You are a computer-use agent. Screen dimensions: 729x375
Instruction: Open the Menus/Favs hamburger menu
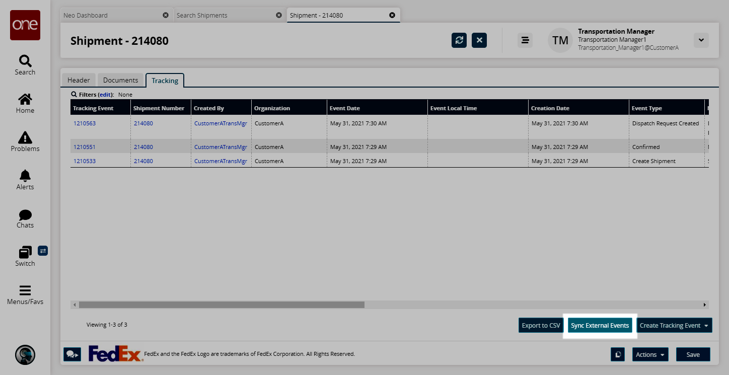pos(25,295)
